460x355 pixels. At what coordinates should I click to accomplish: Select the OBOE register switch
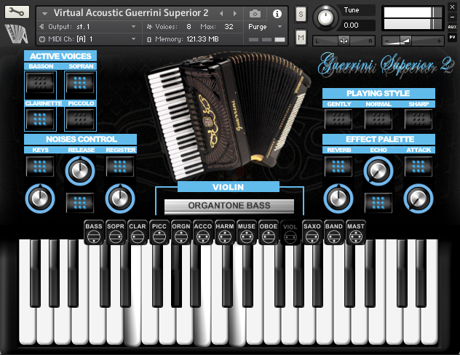coord(269,232)
